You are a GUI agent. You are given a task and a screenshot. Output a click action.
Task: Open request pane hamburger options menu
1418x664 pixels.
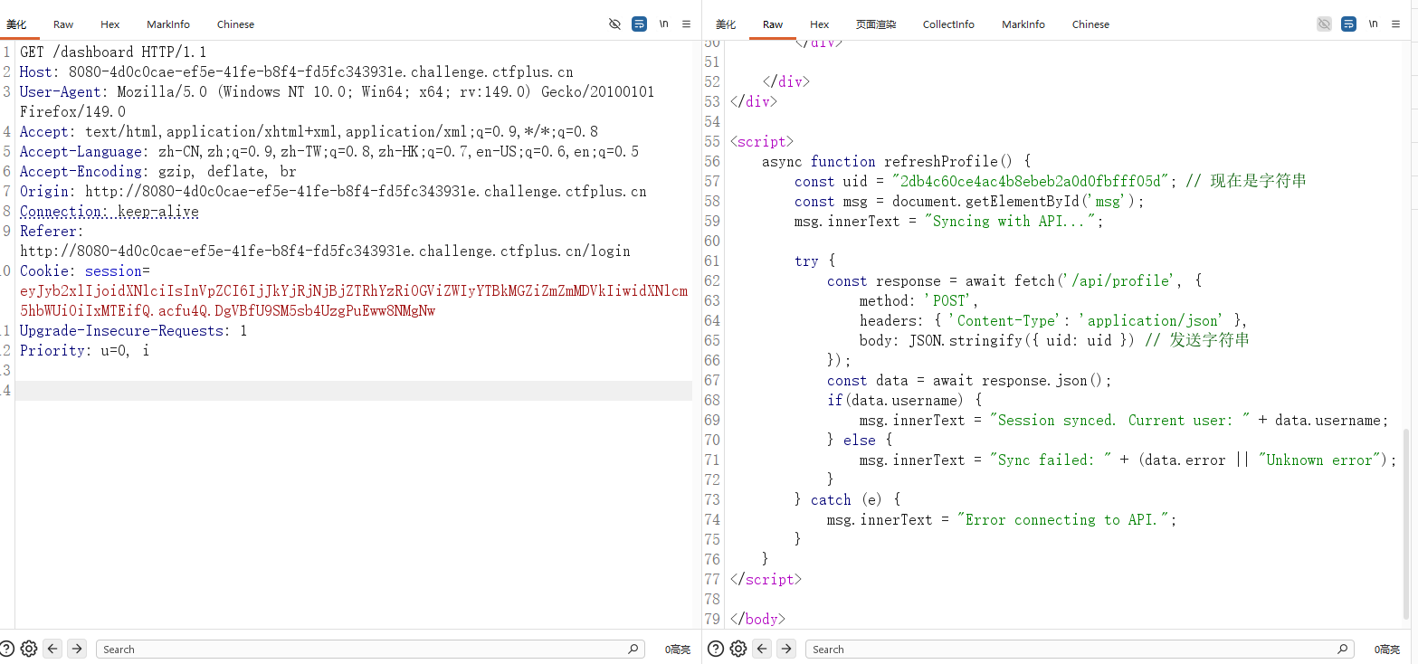(x=686, y=24)
